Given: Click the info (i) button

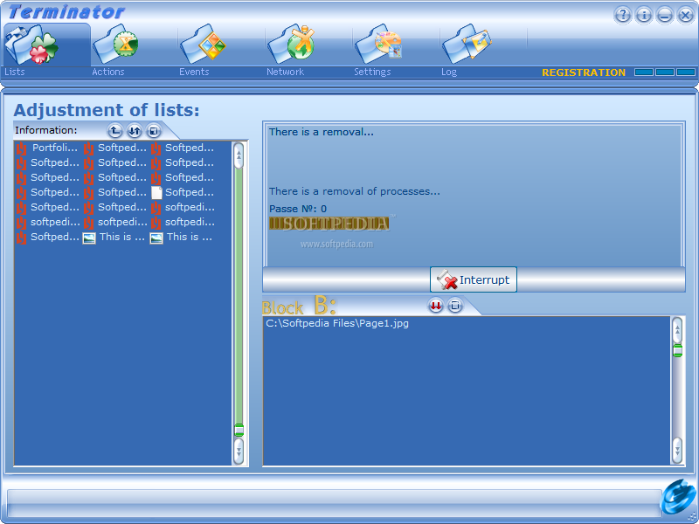Looking at the screenshot, I should (x=644, y=15).
